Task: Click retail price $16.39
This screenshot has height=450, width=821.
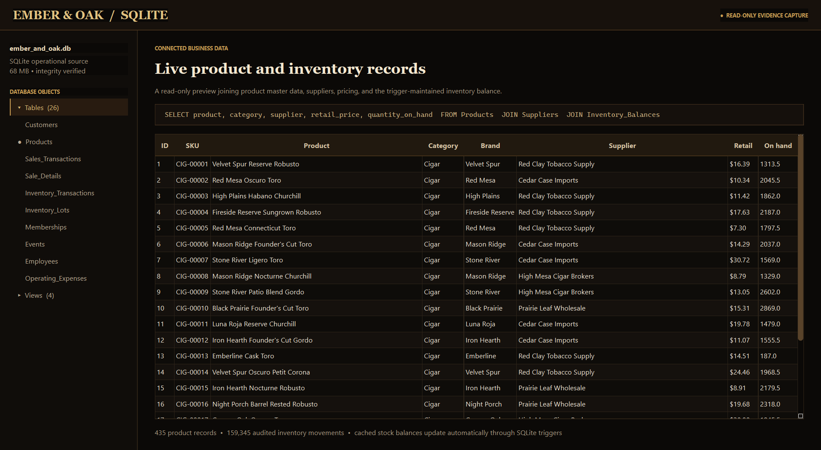Action: click(743, 164)
